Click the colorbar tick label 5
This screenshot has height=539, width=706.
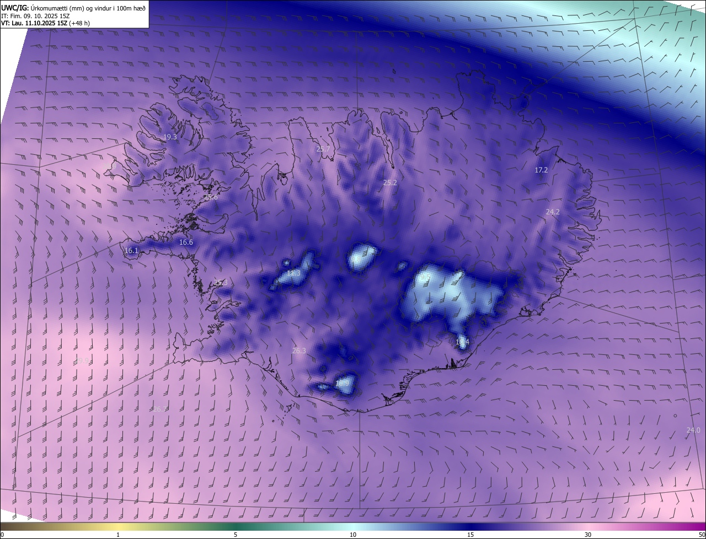(x=236, y=535)
